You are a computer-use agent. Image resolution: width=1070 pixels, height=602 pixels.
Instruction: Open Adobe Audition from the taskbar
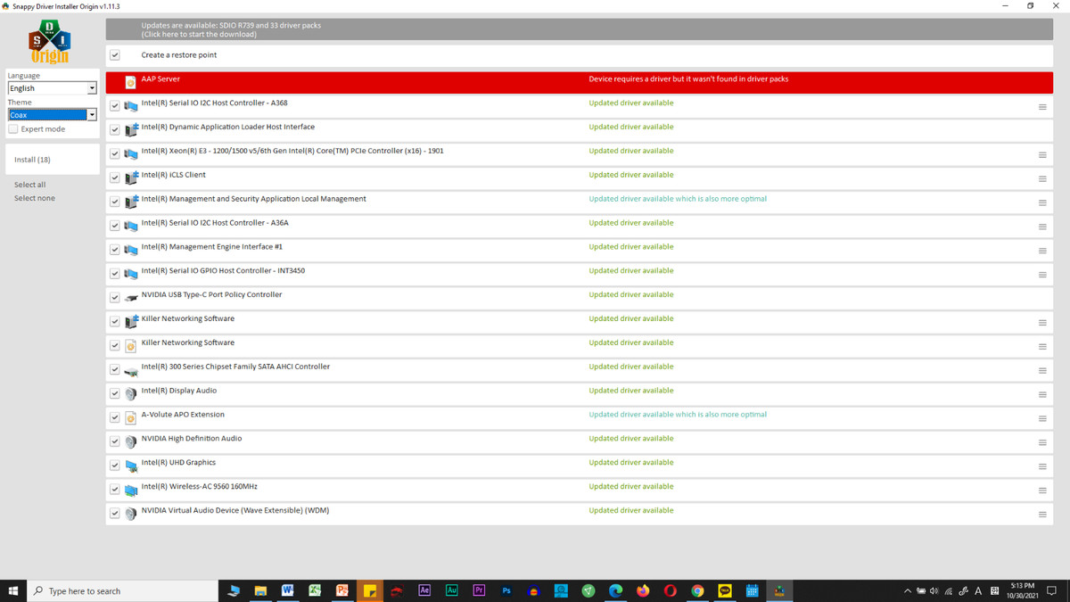click(451, 590)
